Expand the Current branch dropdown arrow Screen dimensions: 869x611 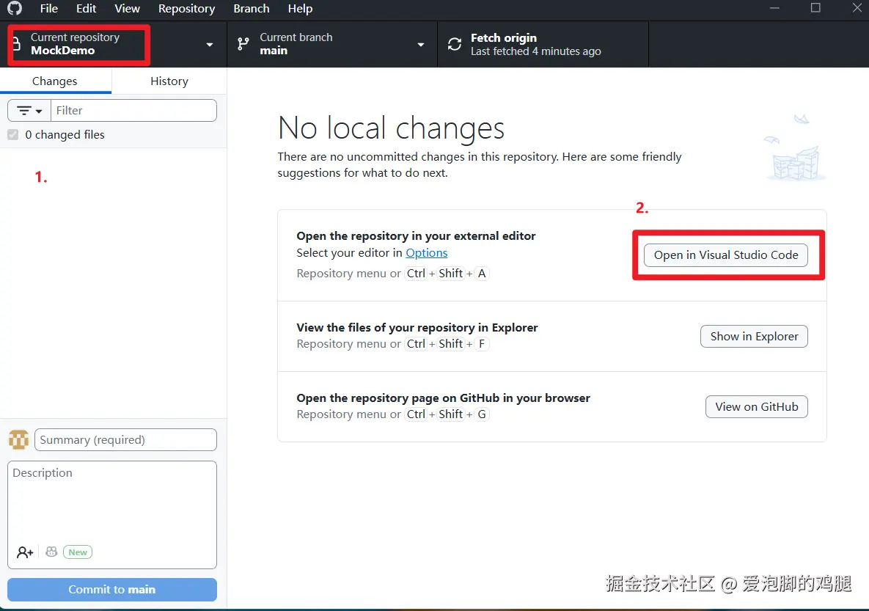(421, 44)
